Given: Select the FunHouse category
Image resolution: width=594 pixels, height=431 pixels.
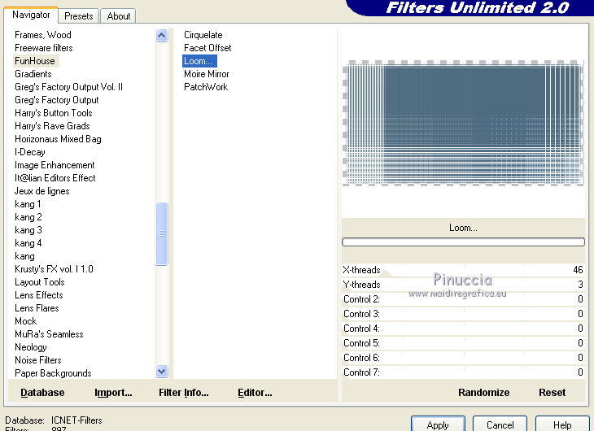Looking at the screenshot, I should pos(35,61).
